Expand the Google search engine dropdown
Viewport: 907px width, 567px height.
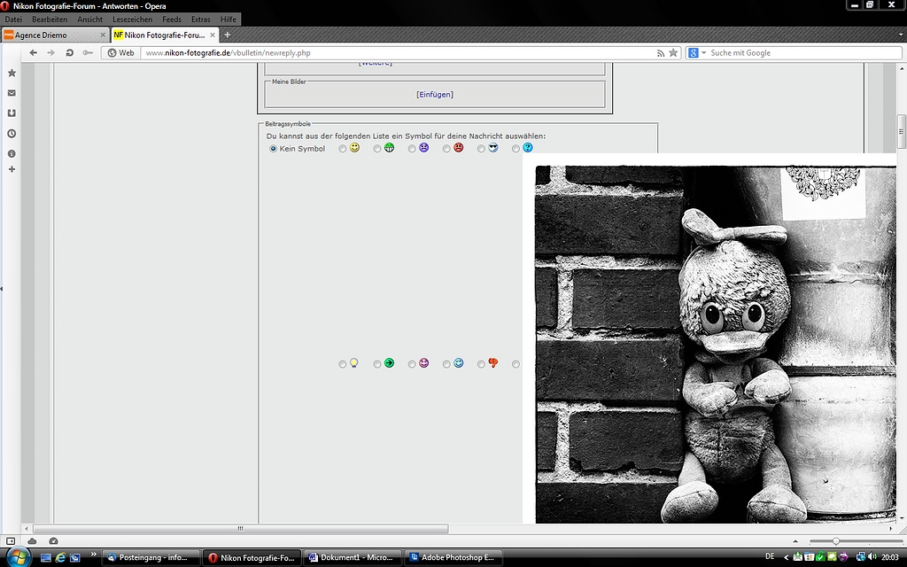point(704,52)
